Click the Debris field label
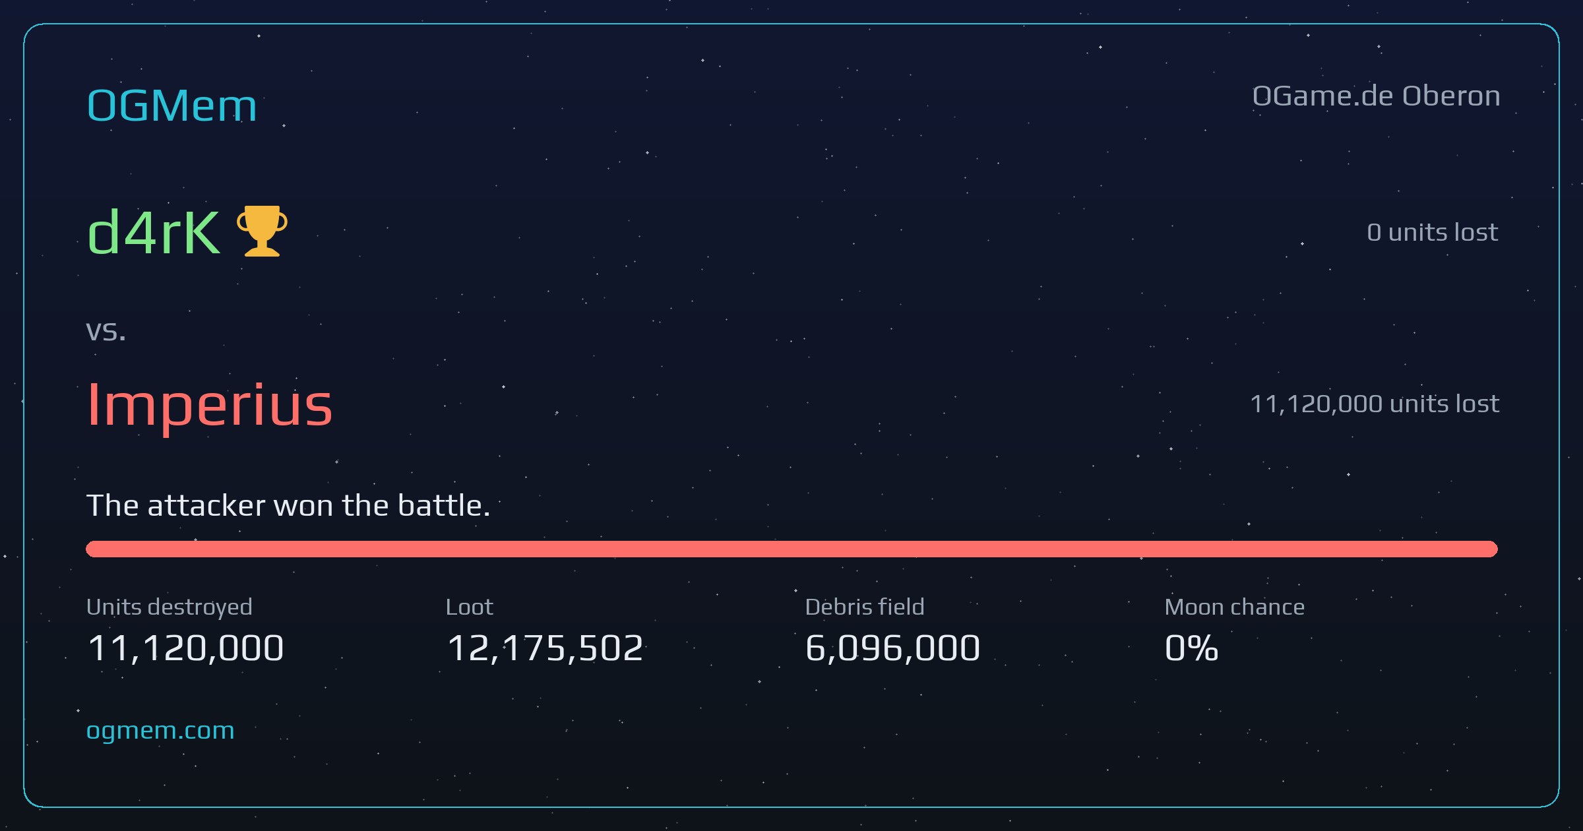This screenshot has height=831, width=1583. pos(865,607)
